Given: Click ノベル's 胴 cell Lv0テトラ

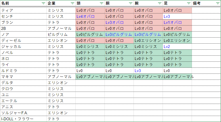Looking at the screenshot, I should [x=119, y=53].
